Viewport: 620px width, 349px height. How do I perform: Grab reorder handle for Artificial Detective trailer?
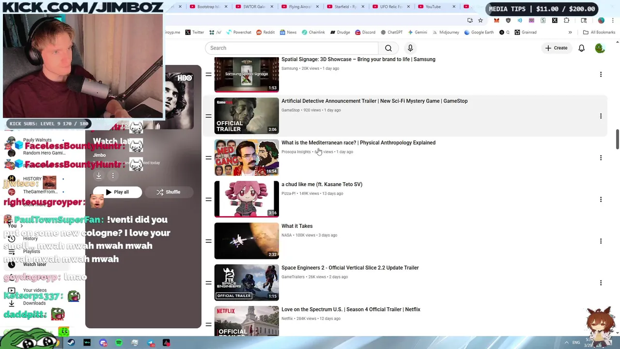[x=208, y=116]
